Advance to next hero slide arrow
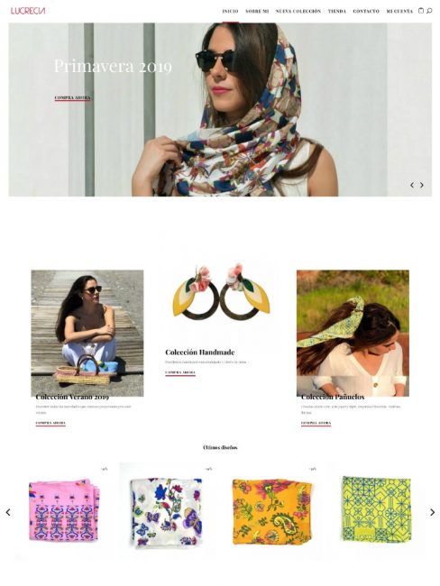440x586 pixels. click(422, 185)
